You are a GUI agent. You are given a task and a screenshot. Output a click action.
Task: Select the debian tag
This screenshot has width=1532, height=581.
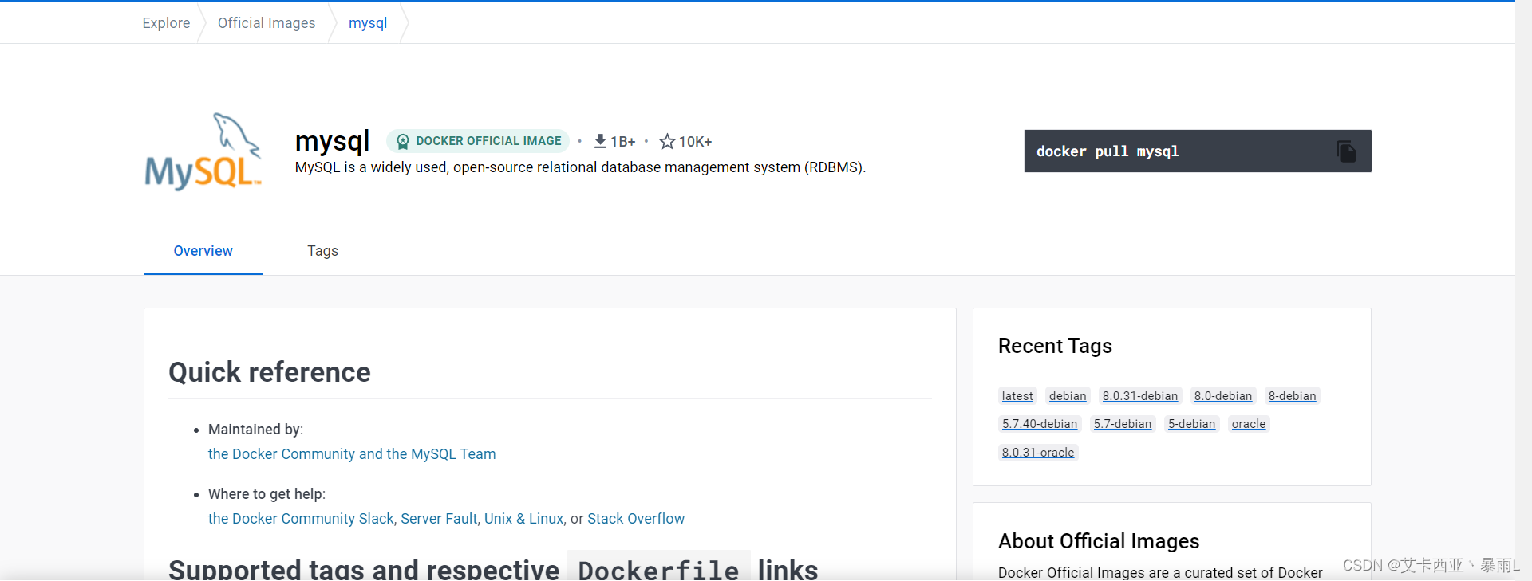(1068, 396)
